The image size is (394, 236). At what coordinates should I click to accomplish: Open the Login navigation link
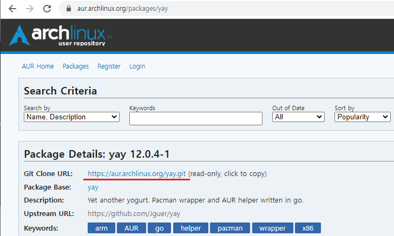tap(137, 66)
